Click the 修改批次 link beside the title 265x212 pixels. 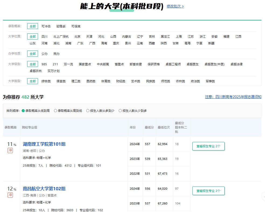point(175,6)
